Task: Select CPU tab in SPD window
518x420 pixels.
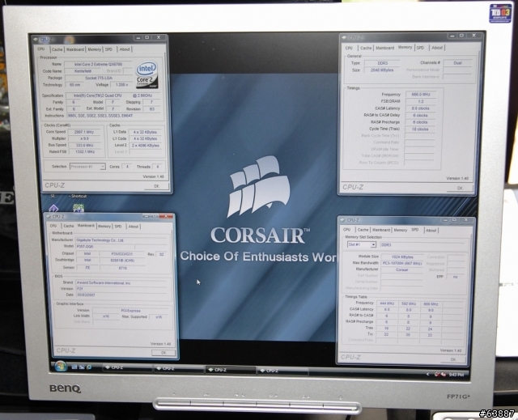Action: point(346,230)
